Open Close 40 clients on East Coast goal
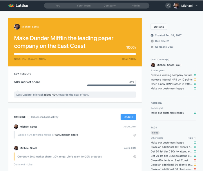The height and width of the screenshot is (171, 203). (x=169, y=160)
